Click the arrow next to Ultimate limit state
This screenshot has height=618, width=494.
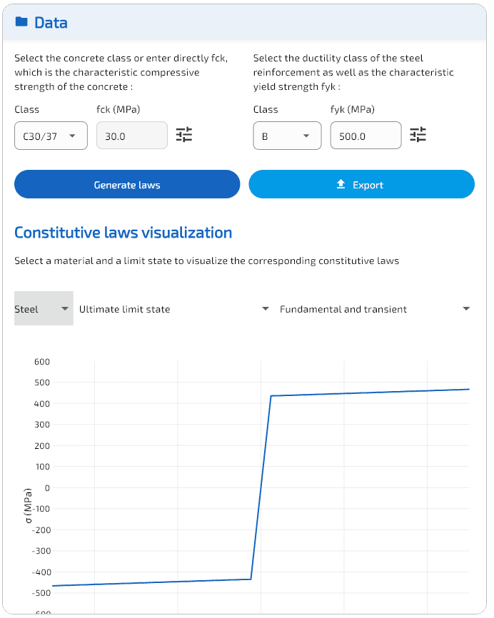point(265,309)
